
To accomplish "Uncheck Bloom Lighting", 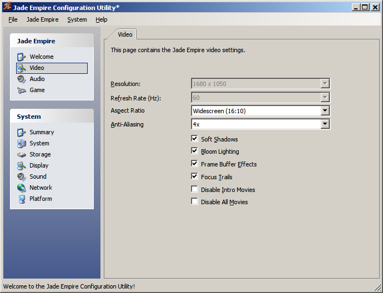I will pos(194,151).
